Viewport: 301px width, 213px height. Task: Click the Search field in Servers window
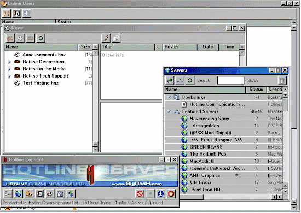231,80
